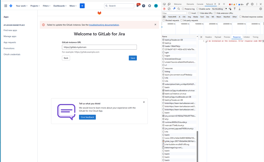The image size is (264, 162).
Task: Dismiss the GitLab error banner
Action: (155, 25)
